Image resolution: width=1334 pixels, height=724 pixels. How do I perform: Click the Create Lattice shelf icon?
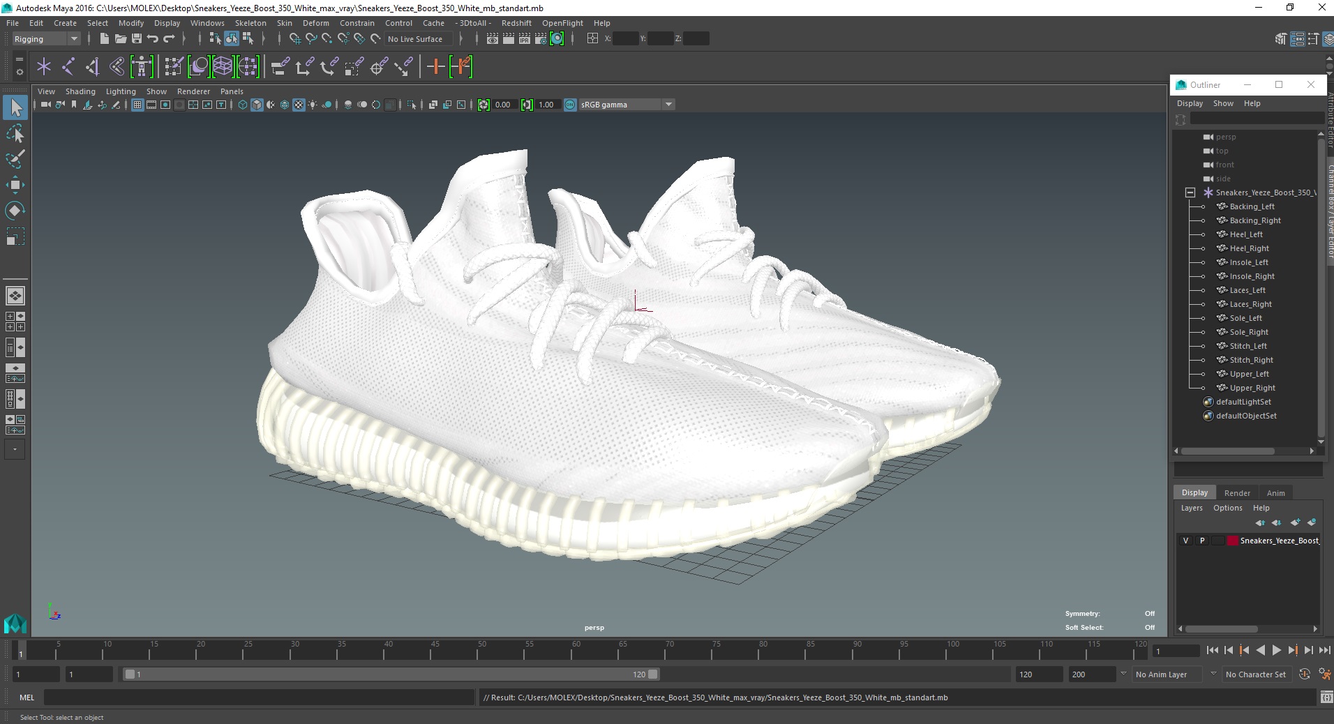pyautogui.click(x=223, y=67)
